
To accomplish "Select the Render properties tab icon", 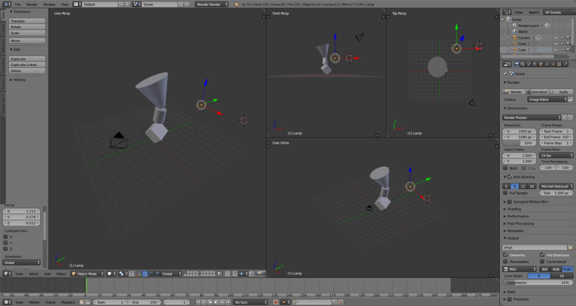I will tap(517, 64).
